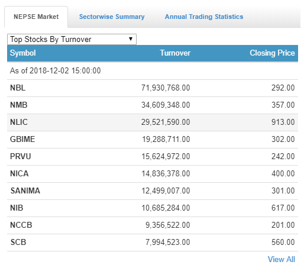
Task: Select SCB turnover 7,994,523.00
Action: tap(168, 242)
